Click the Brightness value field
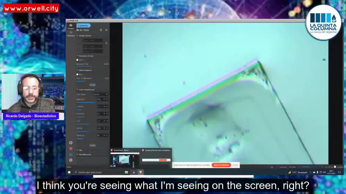The image size is (346, 194). [99, 99]
